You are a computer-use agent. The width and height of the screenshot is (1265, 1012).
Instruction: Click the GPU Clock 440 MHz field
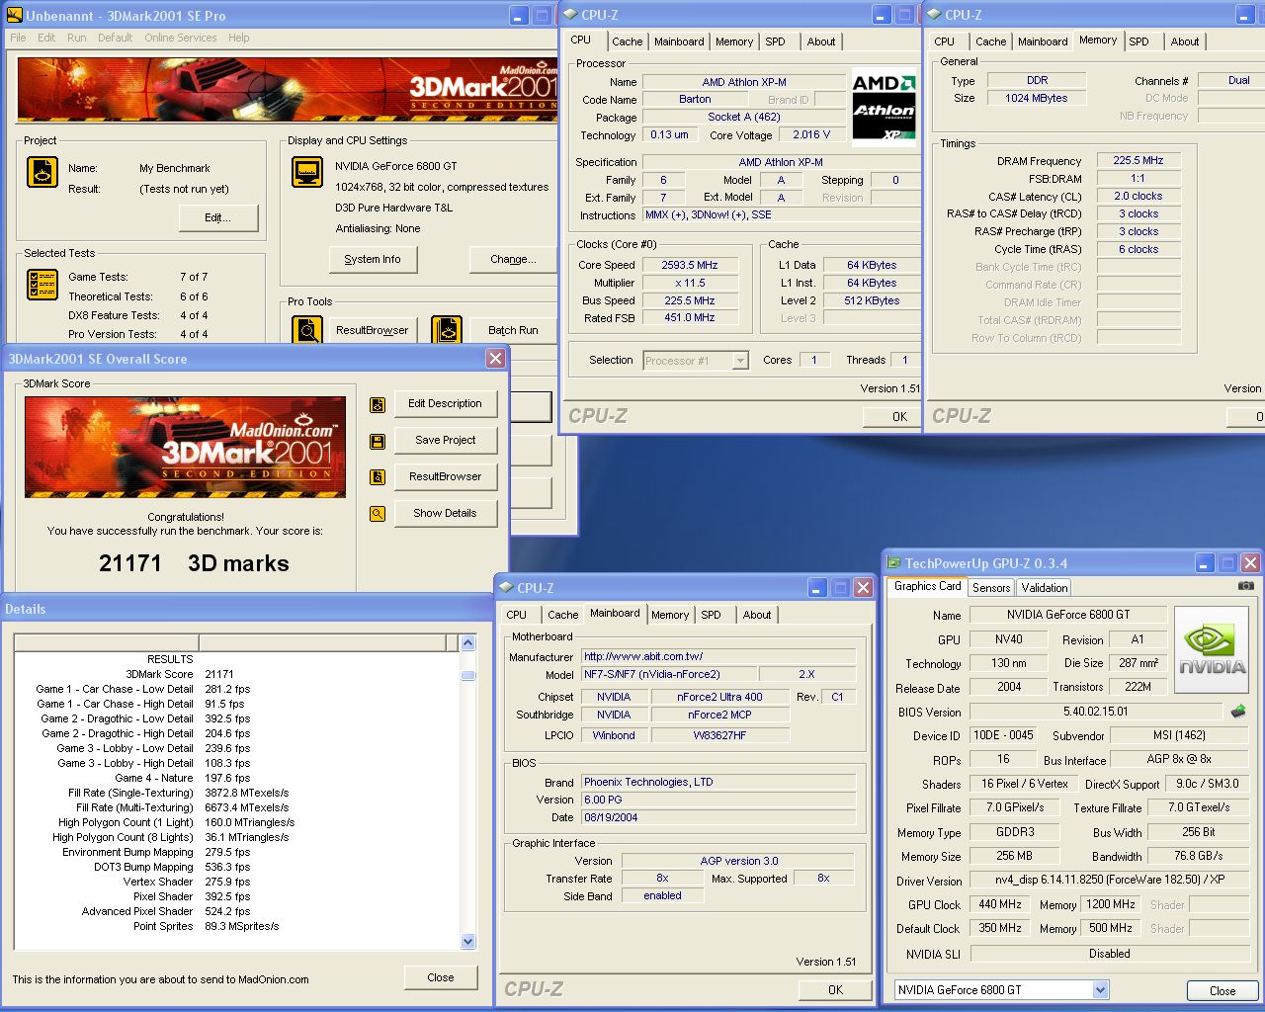click(x=1000, y=904)
